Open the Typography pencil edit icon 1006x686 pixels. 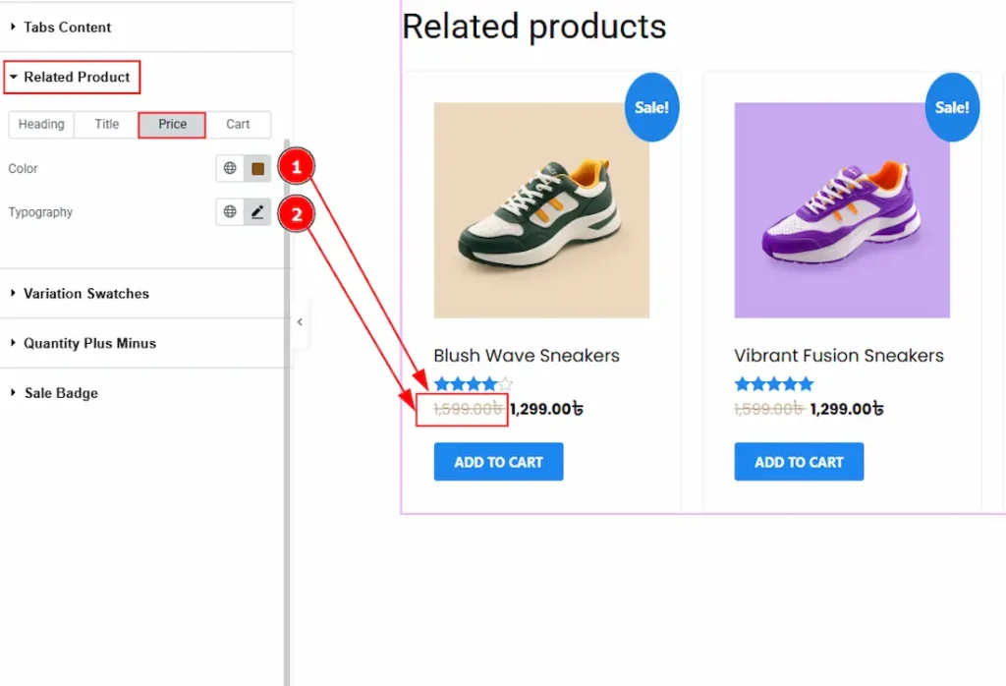pyautogui.click(x=257, y=212)
